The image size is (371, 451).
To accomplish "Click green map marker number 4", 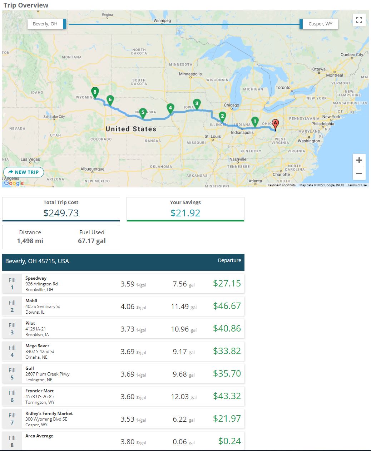I will [170, 108].
